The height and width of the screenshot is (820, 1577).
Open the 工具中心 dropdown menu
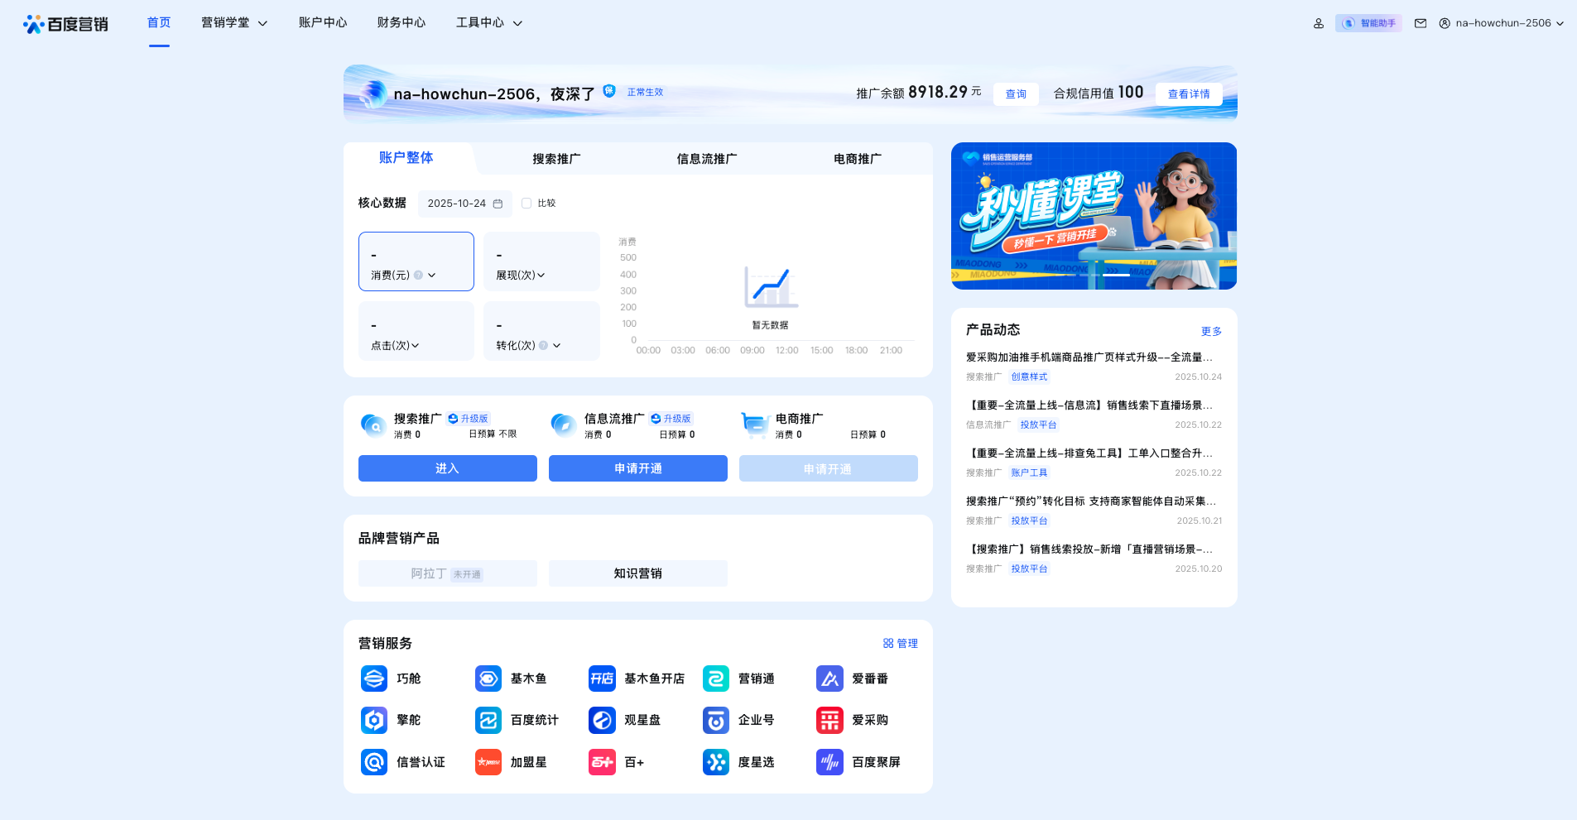point(488,22)
